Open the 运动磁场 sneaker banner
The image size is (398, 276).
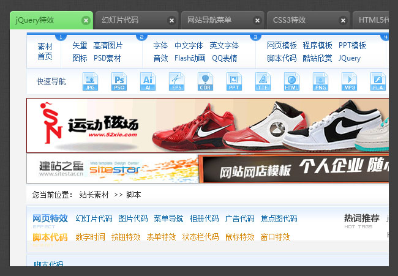(207, 125)
